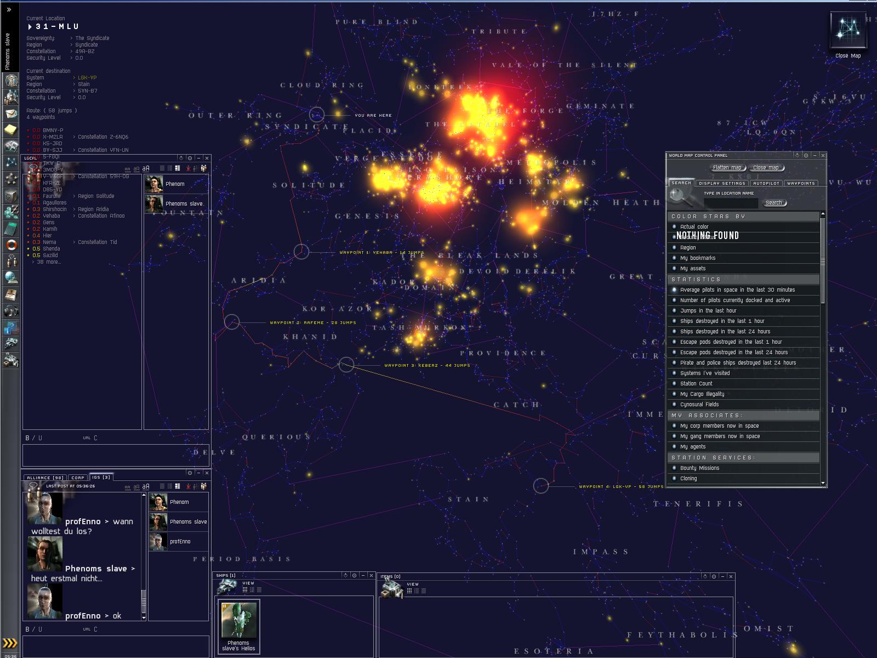Select the Phenoms slave's Helios ship thumbnail
The height and width of the screenshot is (658, 877).
point(238,627)
